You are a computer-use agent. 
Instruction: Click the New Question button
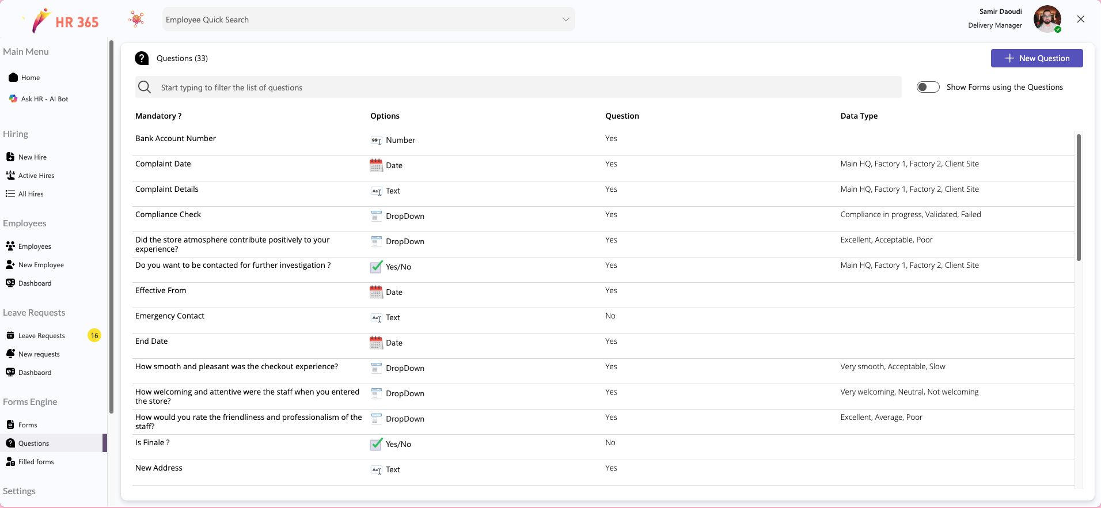[x=1037, y=58]
